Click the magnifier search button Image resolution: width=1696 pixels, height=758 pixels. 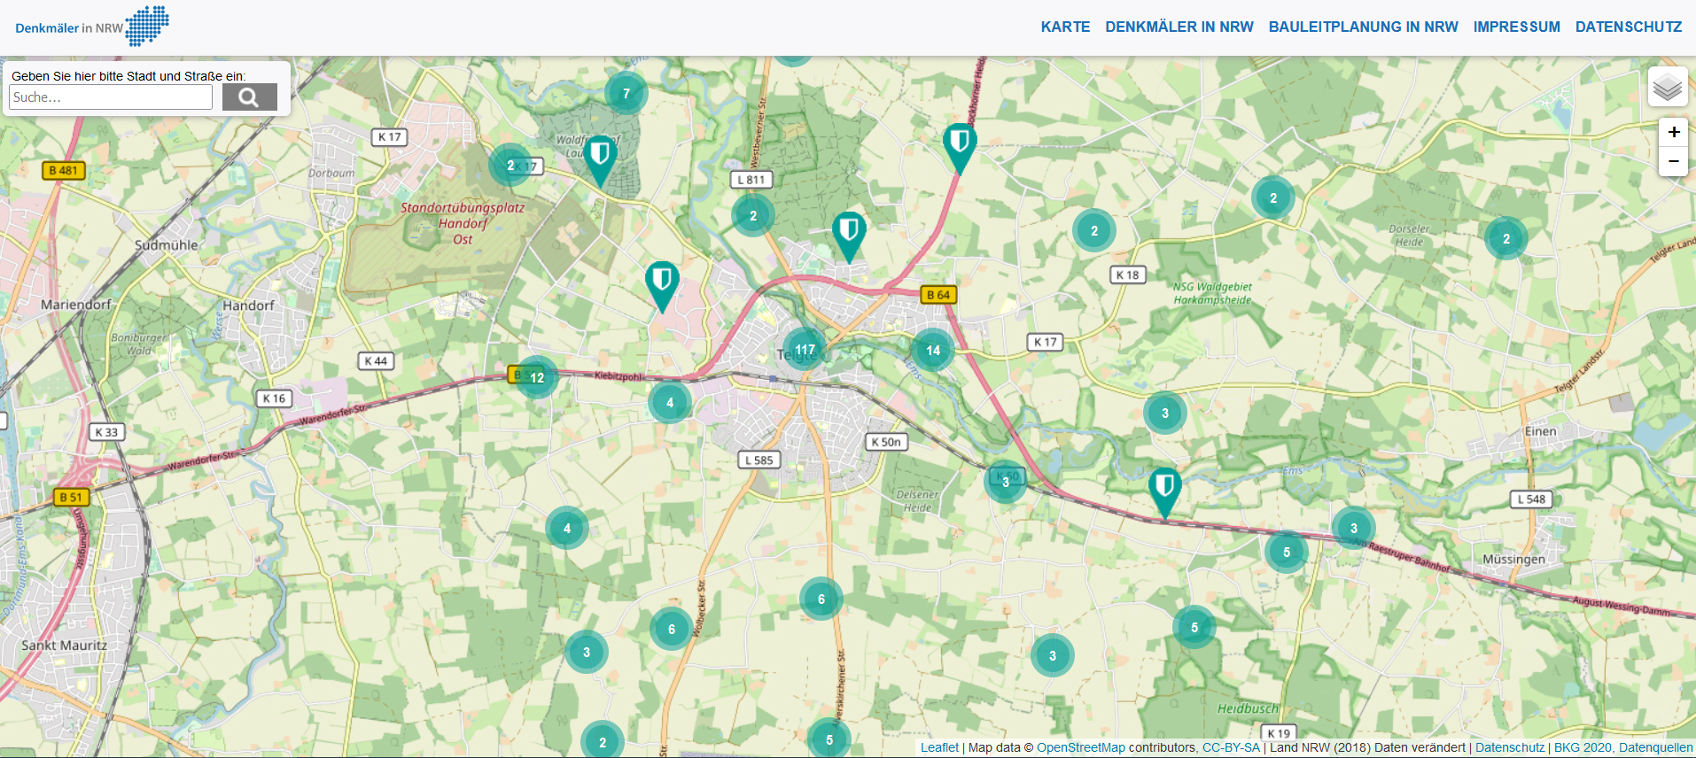coord(249,97)
